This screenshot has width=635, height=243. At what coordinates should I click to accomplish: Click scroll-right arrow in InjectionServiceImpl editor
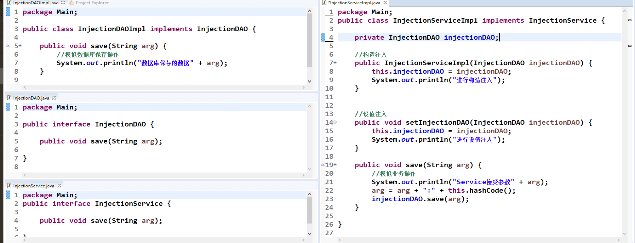[x=619, y=240]
